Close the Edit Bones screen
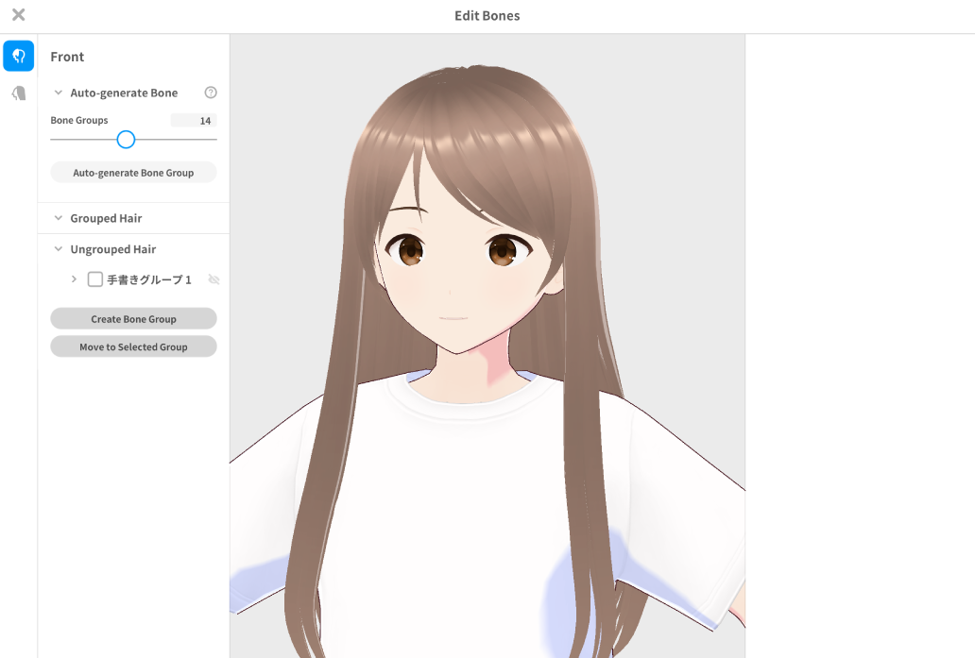The image size is (975, 658). click(18, 15)
